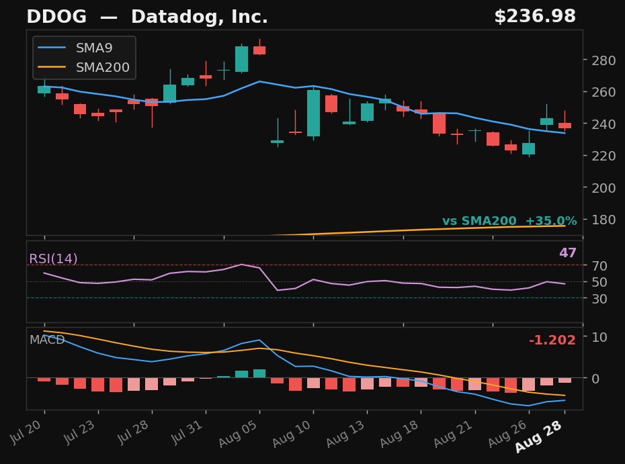Viewport: 625px width, 464px height.
Task: Click the MACD panel label
Action: click(47, 340)
